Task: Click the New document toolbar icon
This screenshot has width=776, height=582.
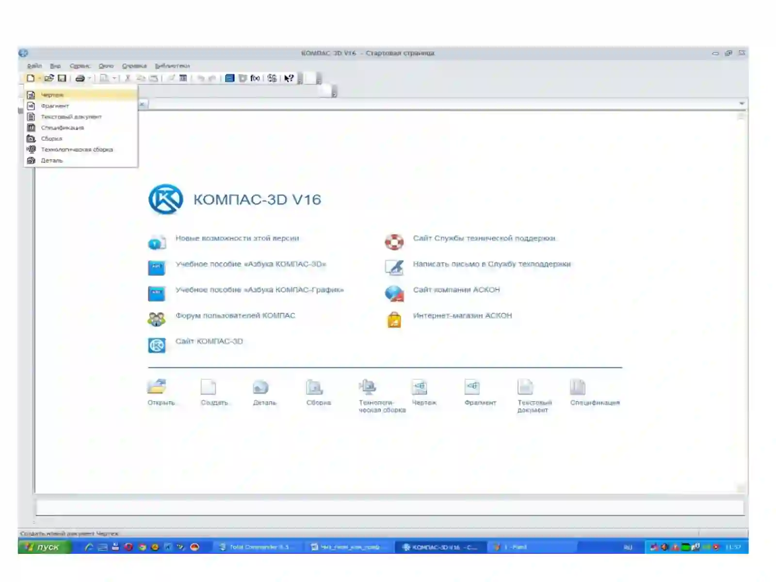Action: (31, 78)
